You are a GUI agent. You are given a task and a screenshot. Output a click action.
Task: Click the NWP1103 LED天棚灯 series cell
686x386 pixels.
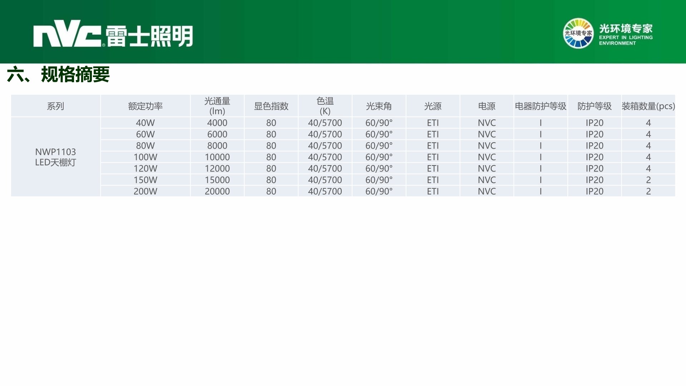[55, 157]
